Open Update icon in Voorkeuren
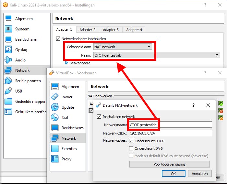 tap(55, 107)
